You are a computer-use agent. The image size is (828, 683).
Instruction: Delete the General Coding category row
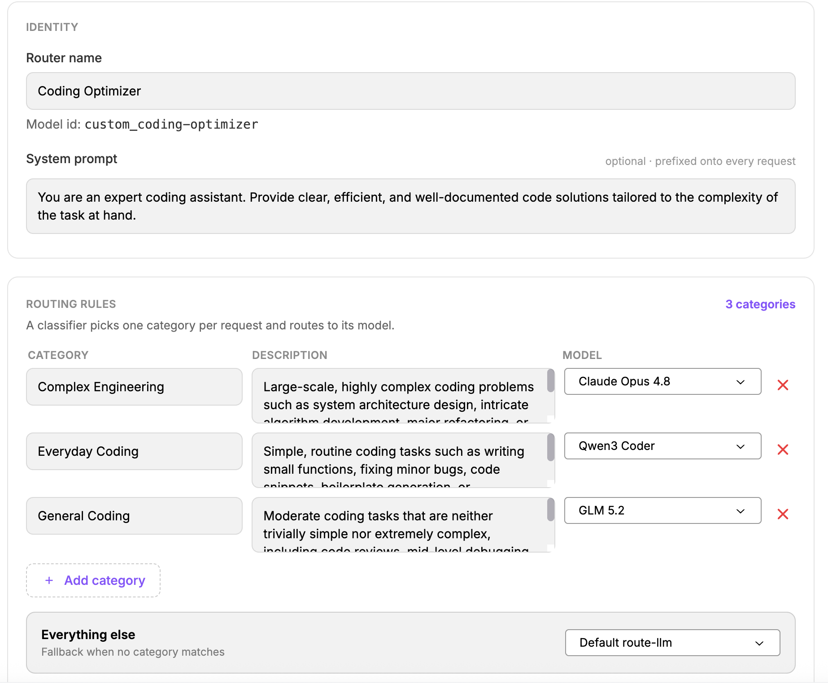tap(783, 514)
